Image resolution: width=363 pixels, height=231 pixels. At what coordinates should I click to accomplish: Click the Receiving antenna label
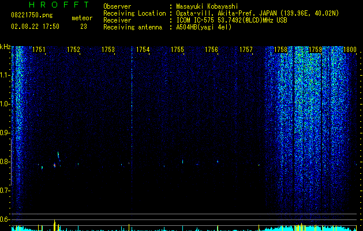133,27
